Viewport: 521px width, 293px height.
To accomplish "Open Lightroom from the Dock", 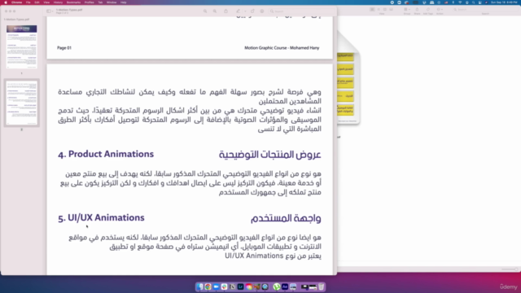I will point(241,286).
